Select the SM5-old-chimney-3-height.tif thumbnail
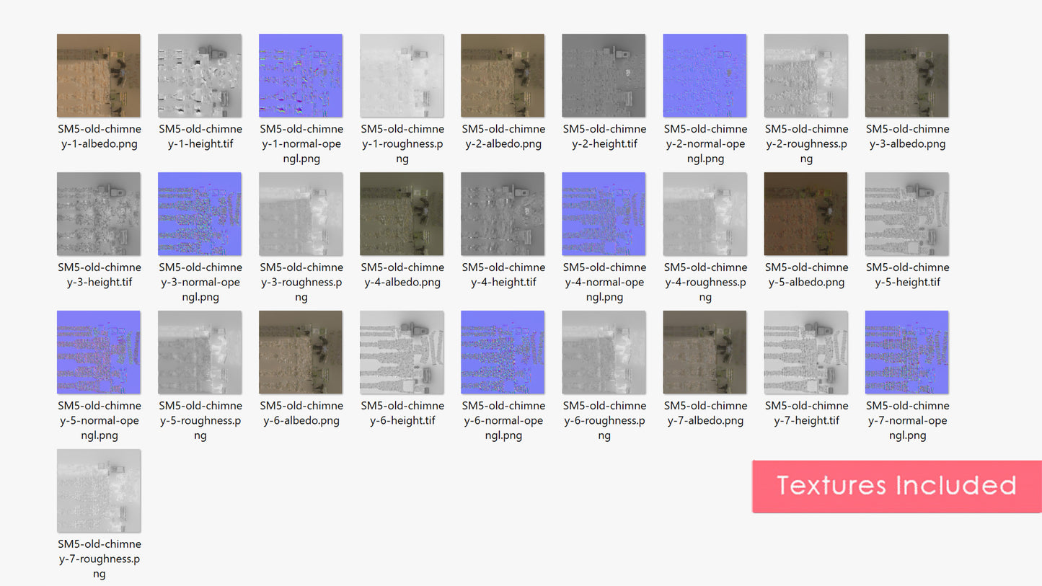This screenshot has width=1042, height=586. coord(99,214)
